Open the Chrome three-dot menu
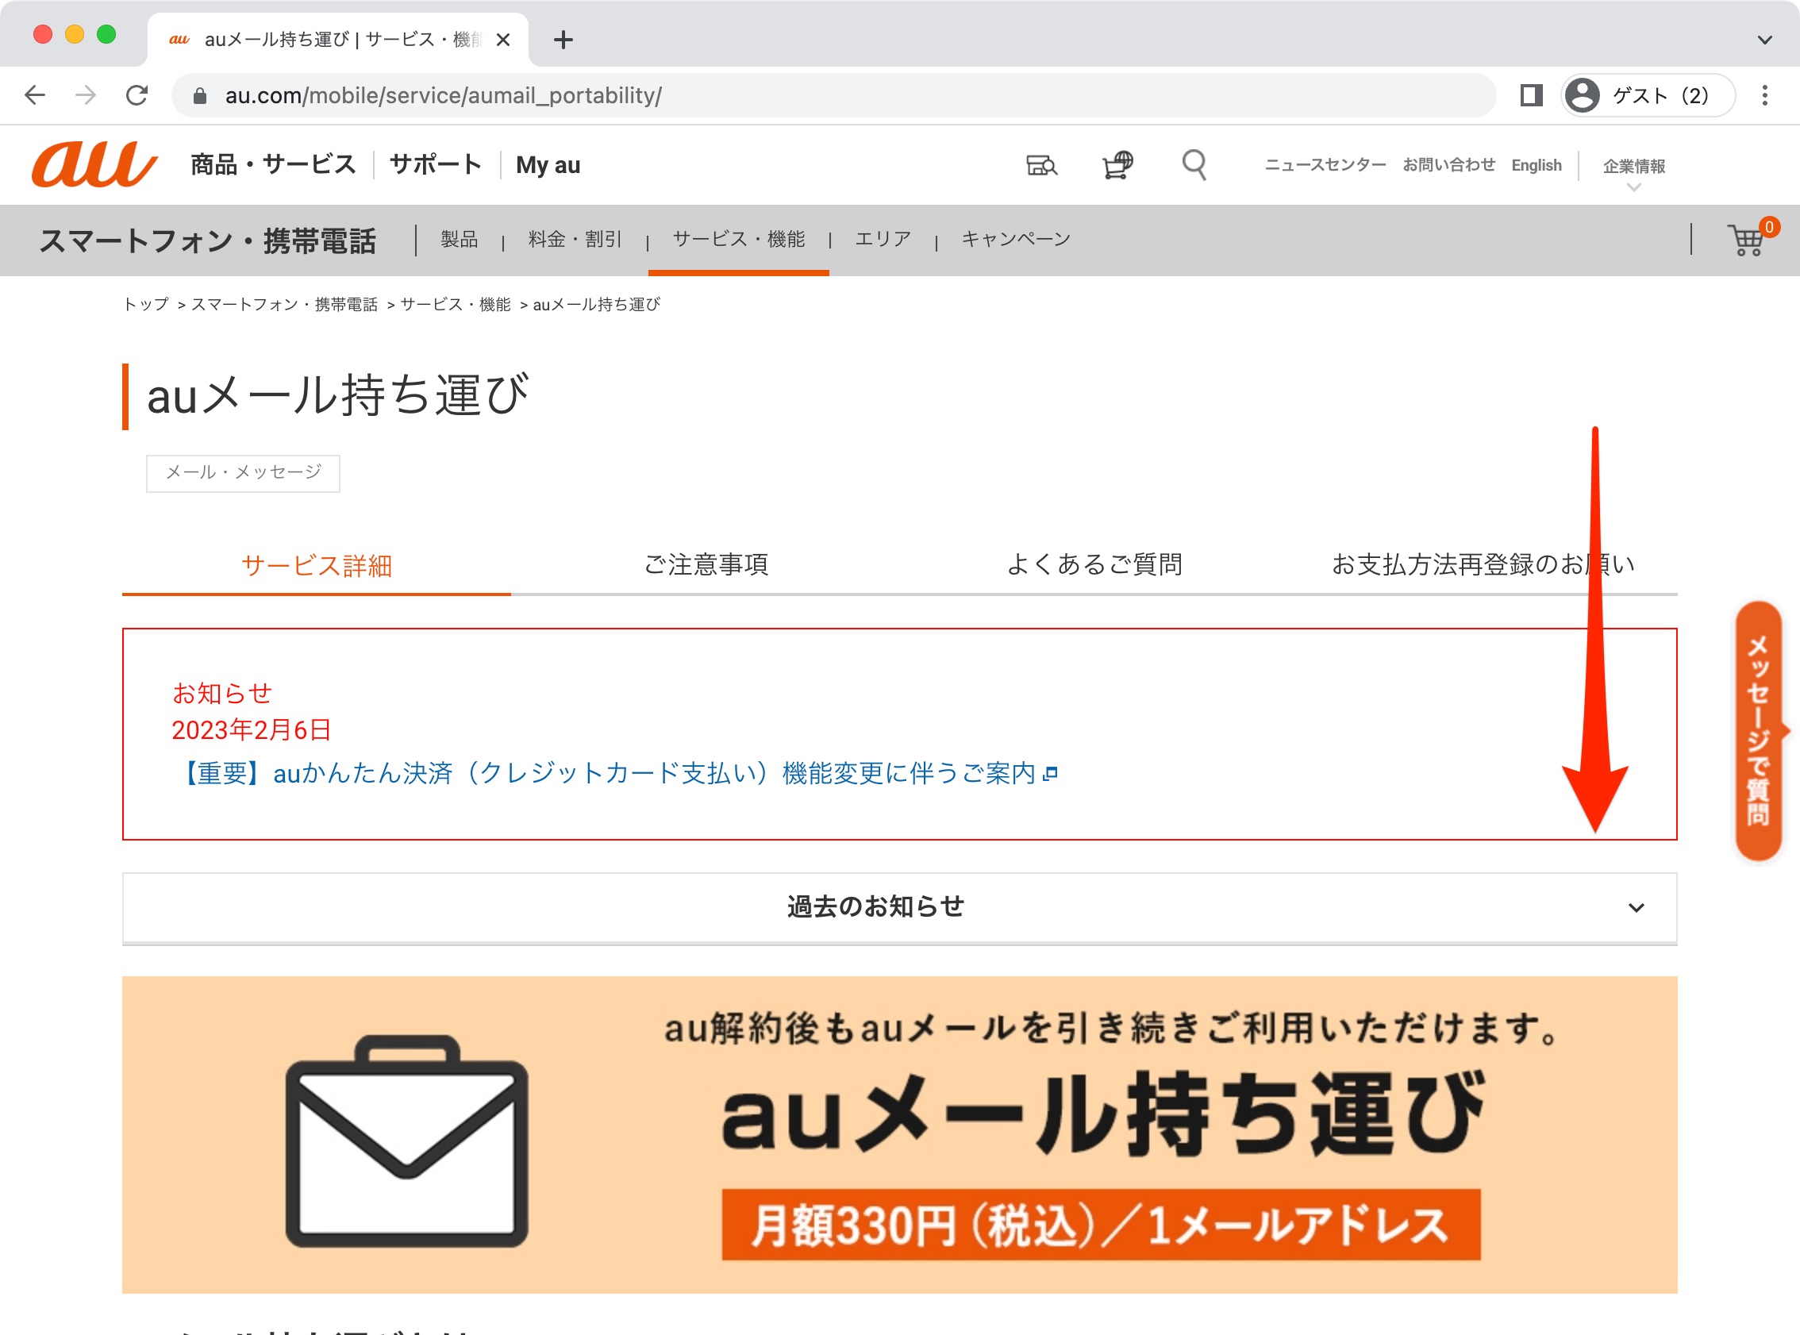The image size is (1800, 1335). pos(1764,95)
